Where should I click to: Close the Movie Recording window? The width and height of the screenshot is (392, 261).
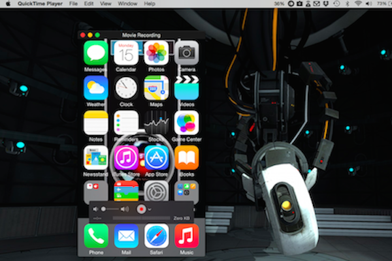click(83, 35)
